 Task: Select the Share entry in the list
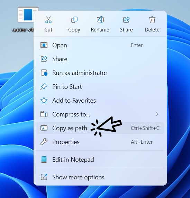(x=100, y=59)
